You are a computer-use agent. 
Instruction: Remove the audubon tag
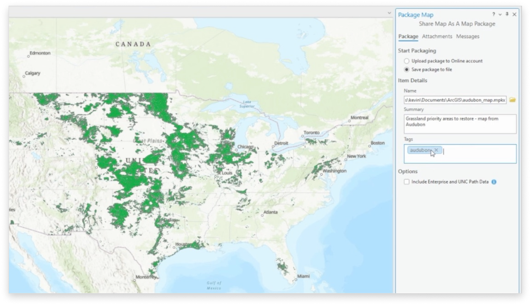(436, 150)
